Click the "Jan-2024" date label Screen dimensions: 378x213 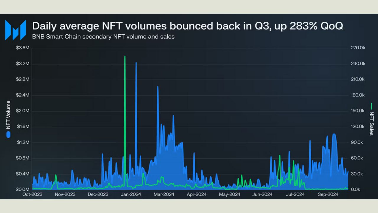pos(131,195)
